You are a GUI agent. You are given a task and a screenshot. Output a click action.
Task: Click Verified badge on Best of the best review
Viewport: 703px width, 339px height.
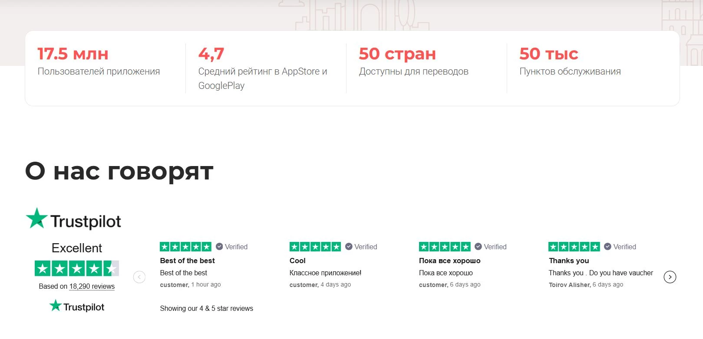pyautogui.click(x=232, y=247)
